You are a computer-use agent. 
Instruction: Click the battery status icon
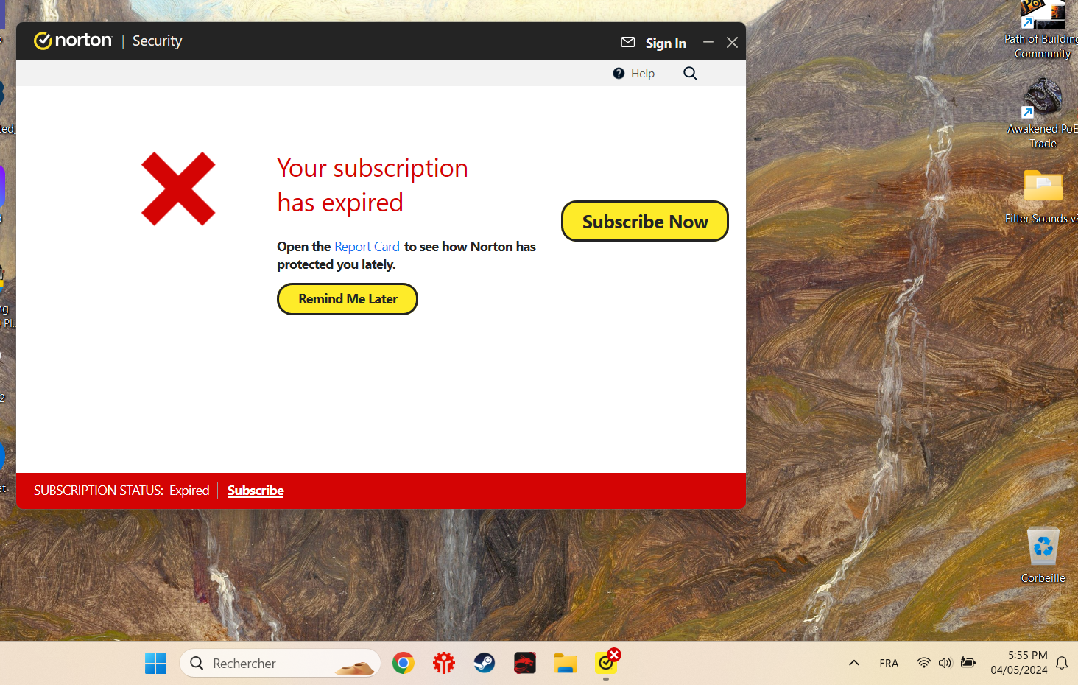click(968, 663)
